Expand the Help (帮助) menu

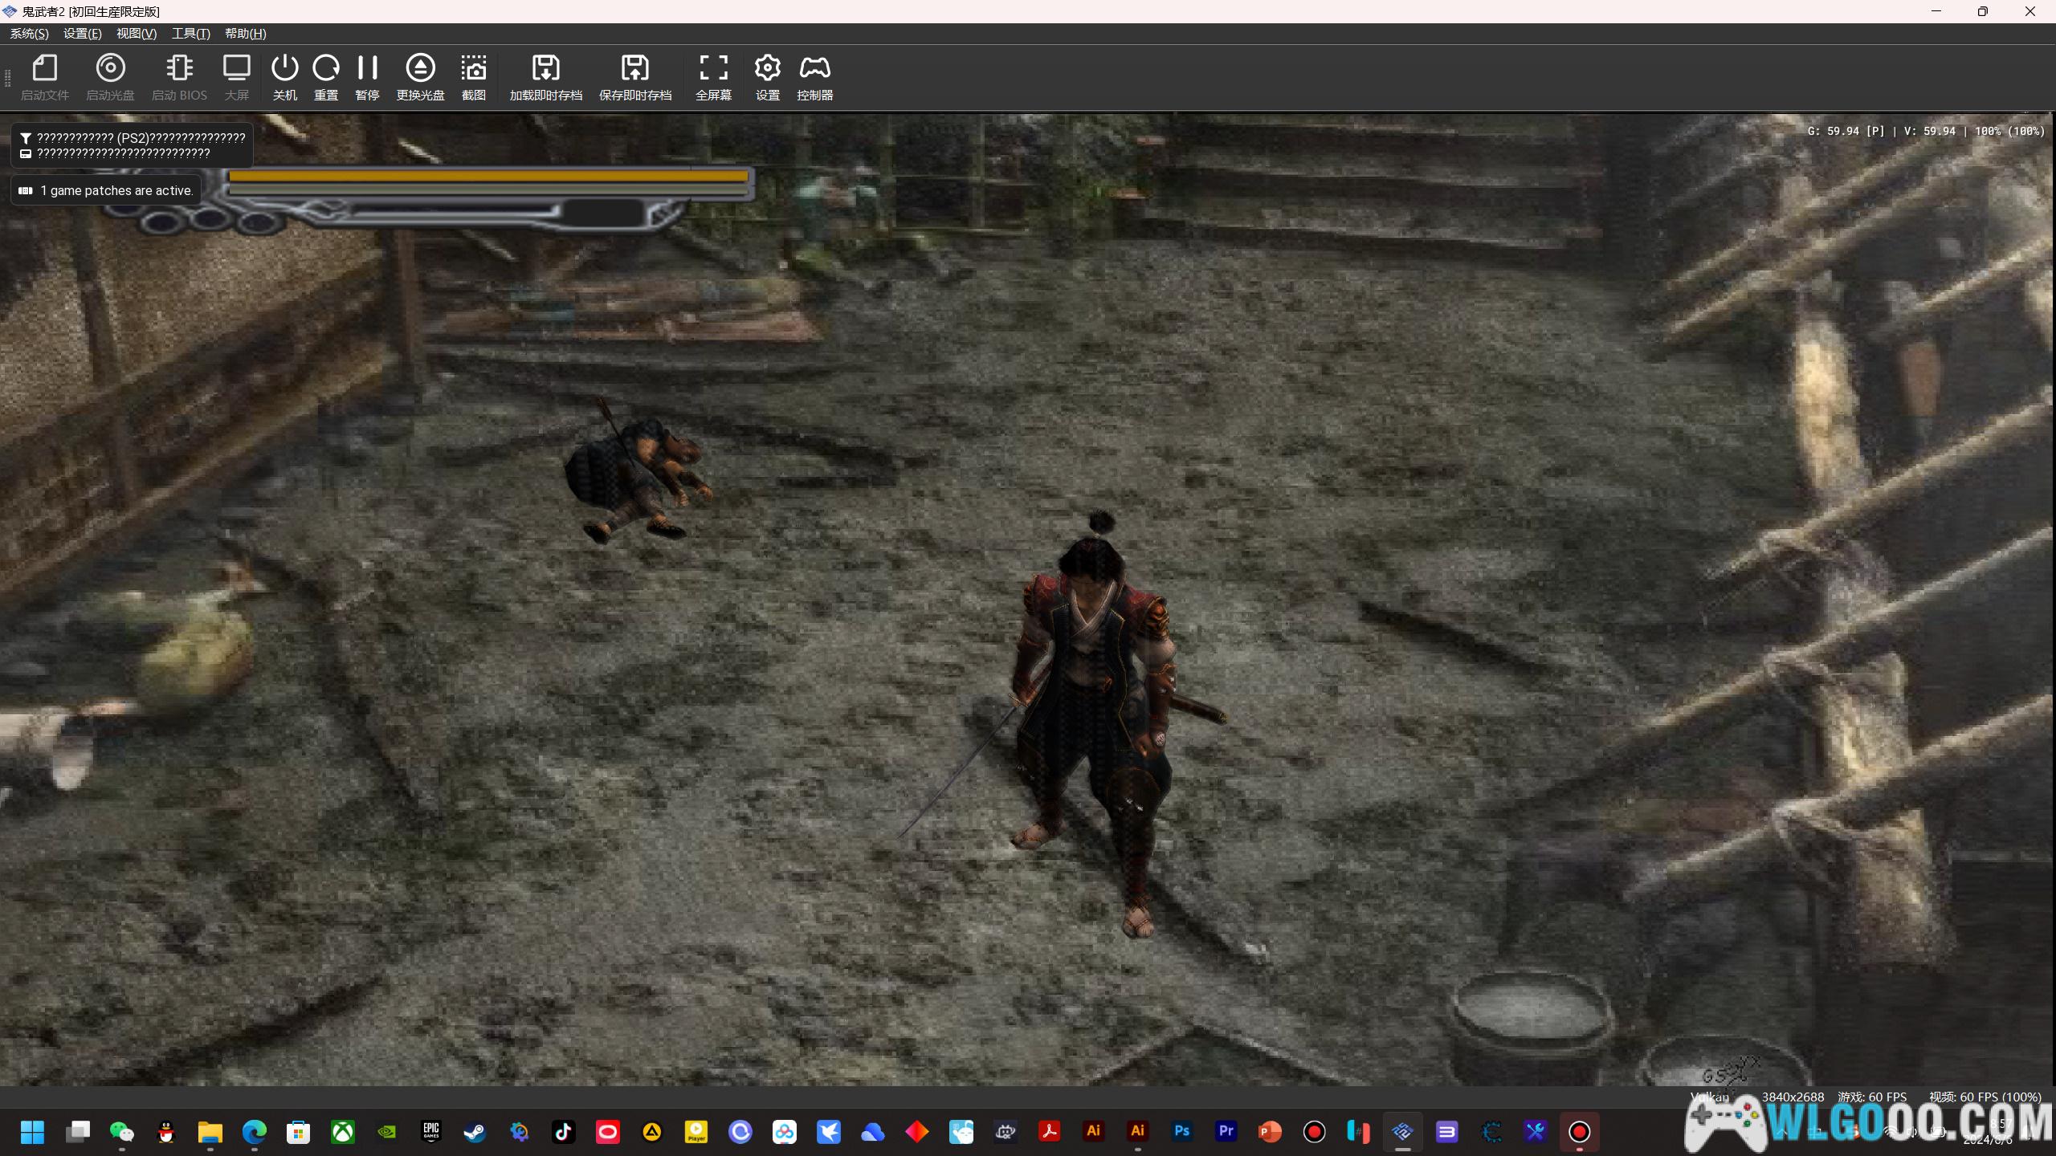245,34
